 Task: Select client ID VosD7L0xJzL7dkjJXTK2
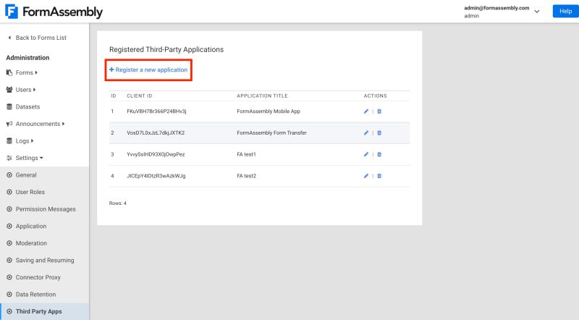point(156,132)
